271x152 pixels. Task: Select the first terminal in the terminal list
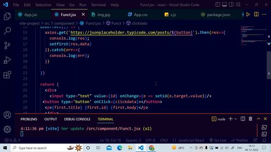(x=264, y=128)
